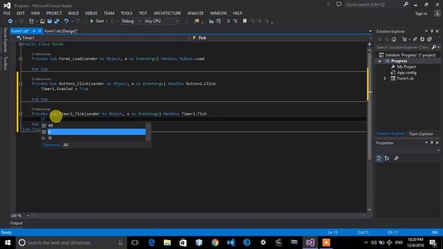The height and width of the screenshot is (249, 443).
Task: Pin the Form1.vb tab
Action: coord(34,31)
